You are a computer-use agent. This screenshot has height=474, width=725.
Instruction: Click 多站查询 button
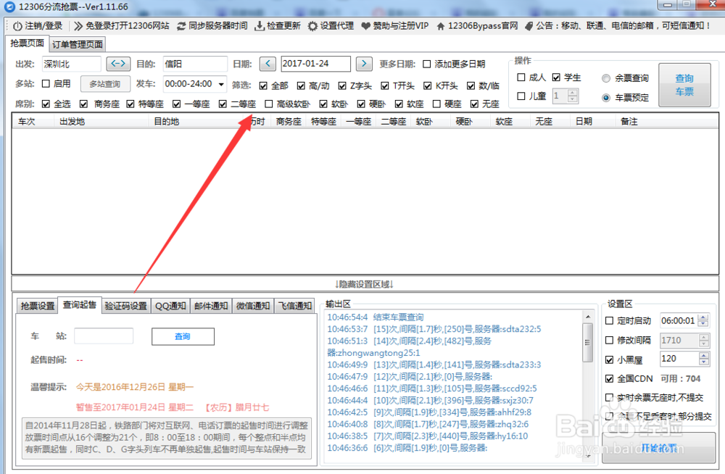pos(105,83)
